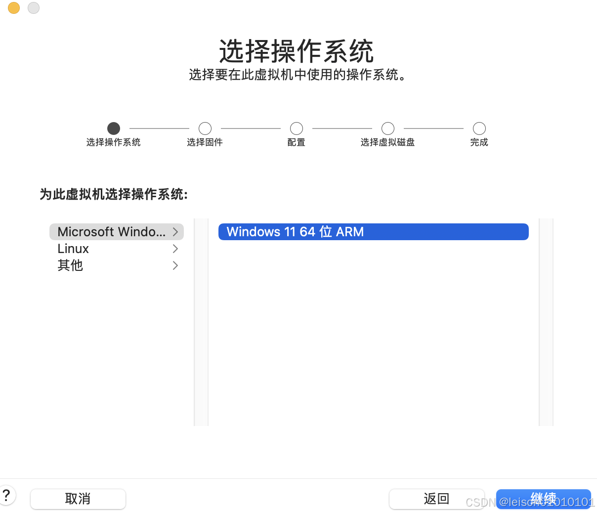The height and width of the screenshot is (512, 597).
Task: Choose Windows 11 64 位 ARM
Action: tap(374, 232)
